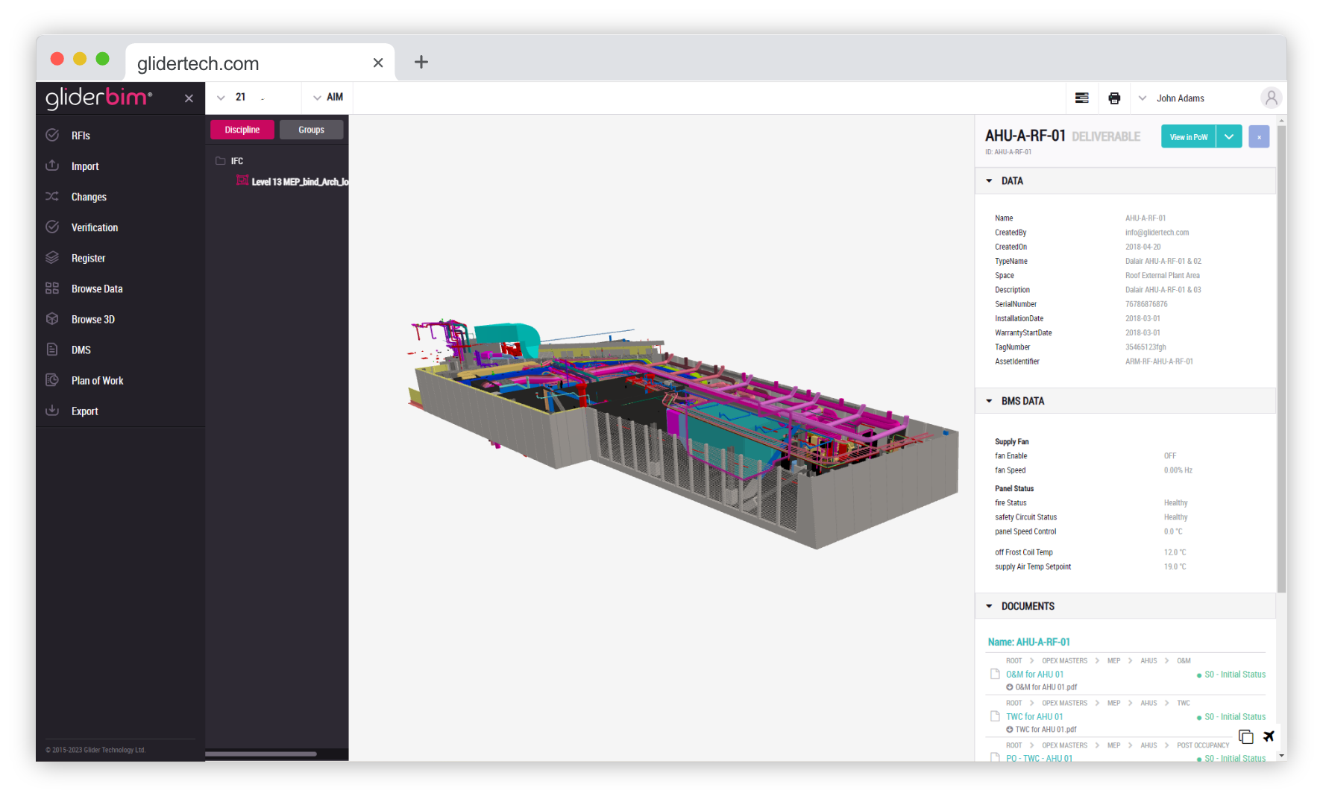Screen dimensions: 1323x799
Task: Open the View in PoW dropdown arrow
Action: [1229, 136]
